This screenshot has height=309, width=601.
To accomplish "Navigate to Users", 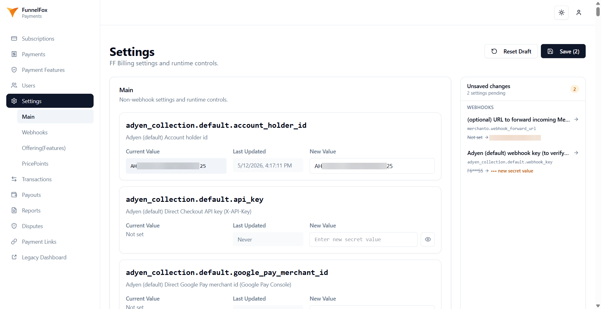I will pos(50,85).
